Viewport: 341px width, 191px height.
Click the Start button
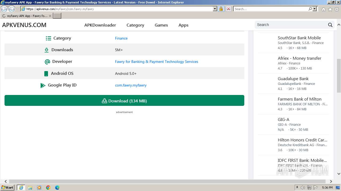click(x=7, y=188)
